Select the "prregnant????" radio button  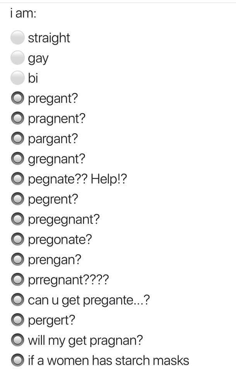point(18,280)
